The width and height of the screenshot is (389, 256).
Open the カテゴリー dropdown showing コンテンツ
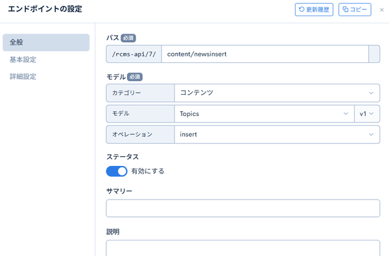pos(277,93)
